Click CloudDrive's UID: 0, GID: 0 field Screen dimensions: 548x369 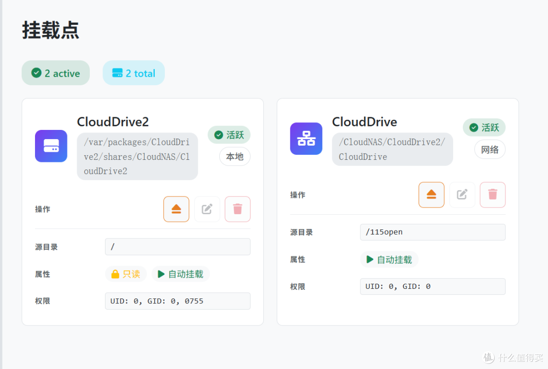433,286
